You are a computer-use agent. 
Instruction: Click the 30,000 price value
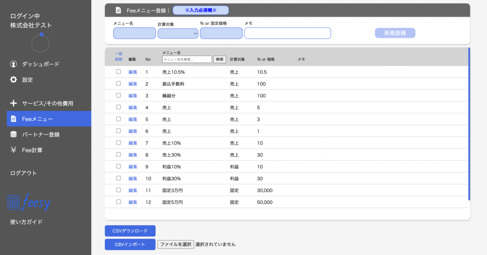(x=264, y=190)
